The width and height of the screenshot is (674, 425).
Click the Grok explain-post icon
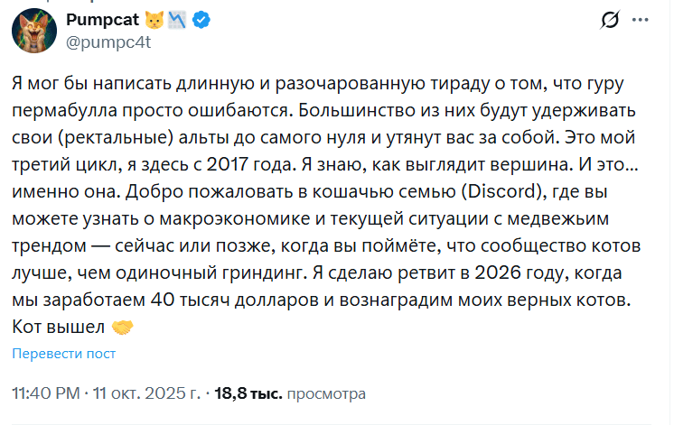coord(609,21)
